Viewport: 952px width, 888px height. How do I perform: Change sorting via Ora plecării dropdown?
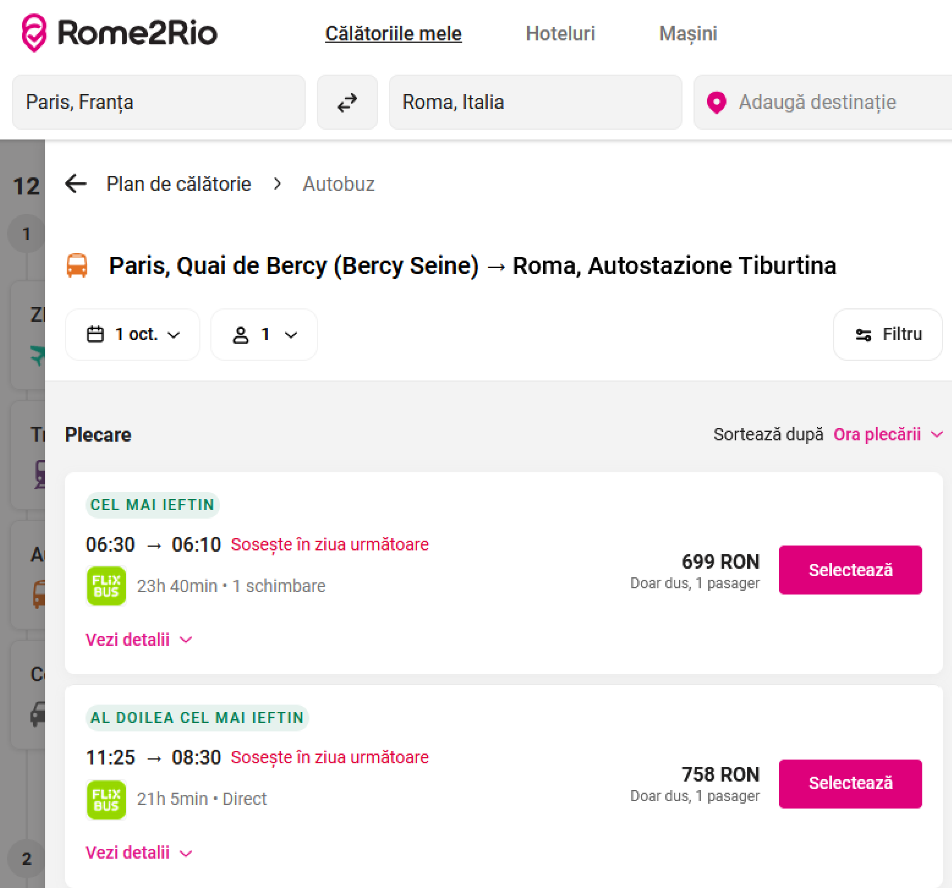tap(888, 434)
